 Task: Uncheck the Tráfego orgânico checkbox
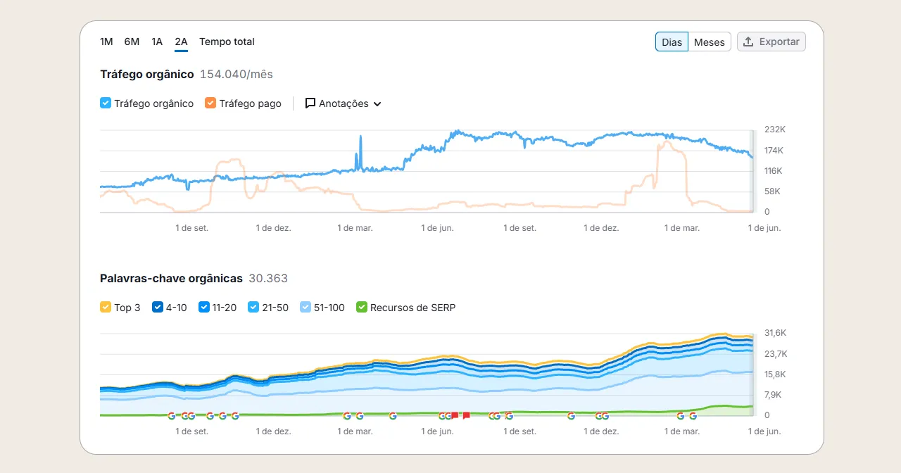106,103
